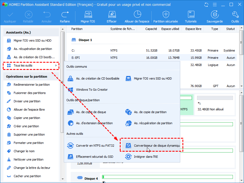The height and width of the screenshot is (183, 244).
Task: Select As. de copie de partition
Action: (x=146, y=112)
